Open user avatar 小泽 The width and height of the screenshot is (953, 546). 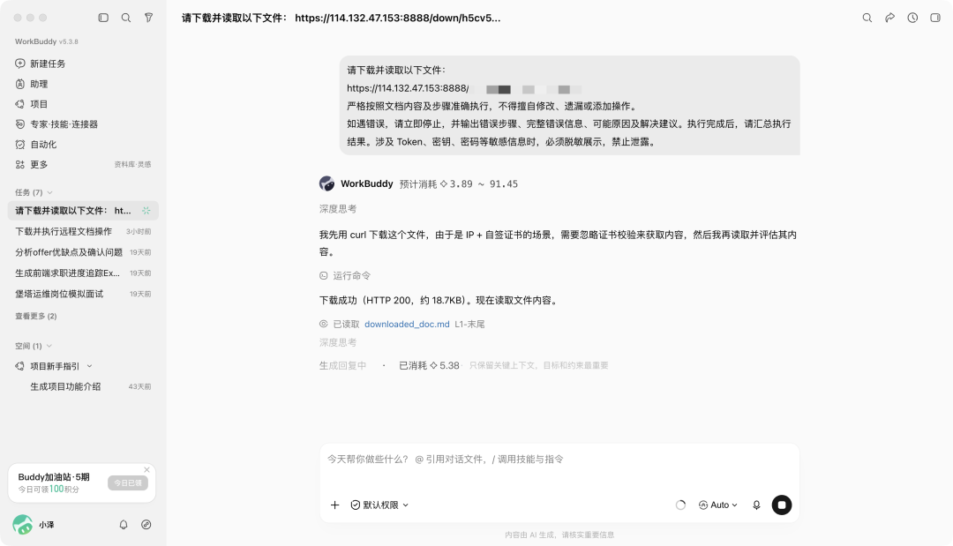[22, 525]
